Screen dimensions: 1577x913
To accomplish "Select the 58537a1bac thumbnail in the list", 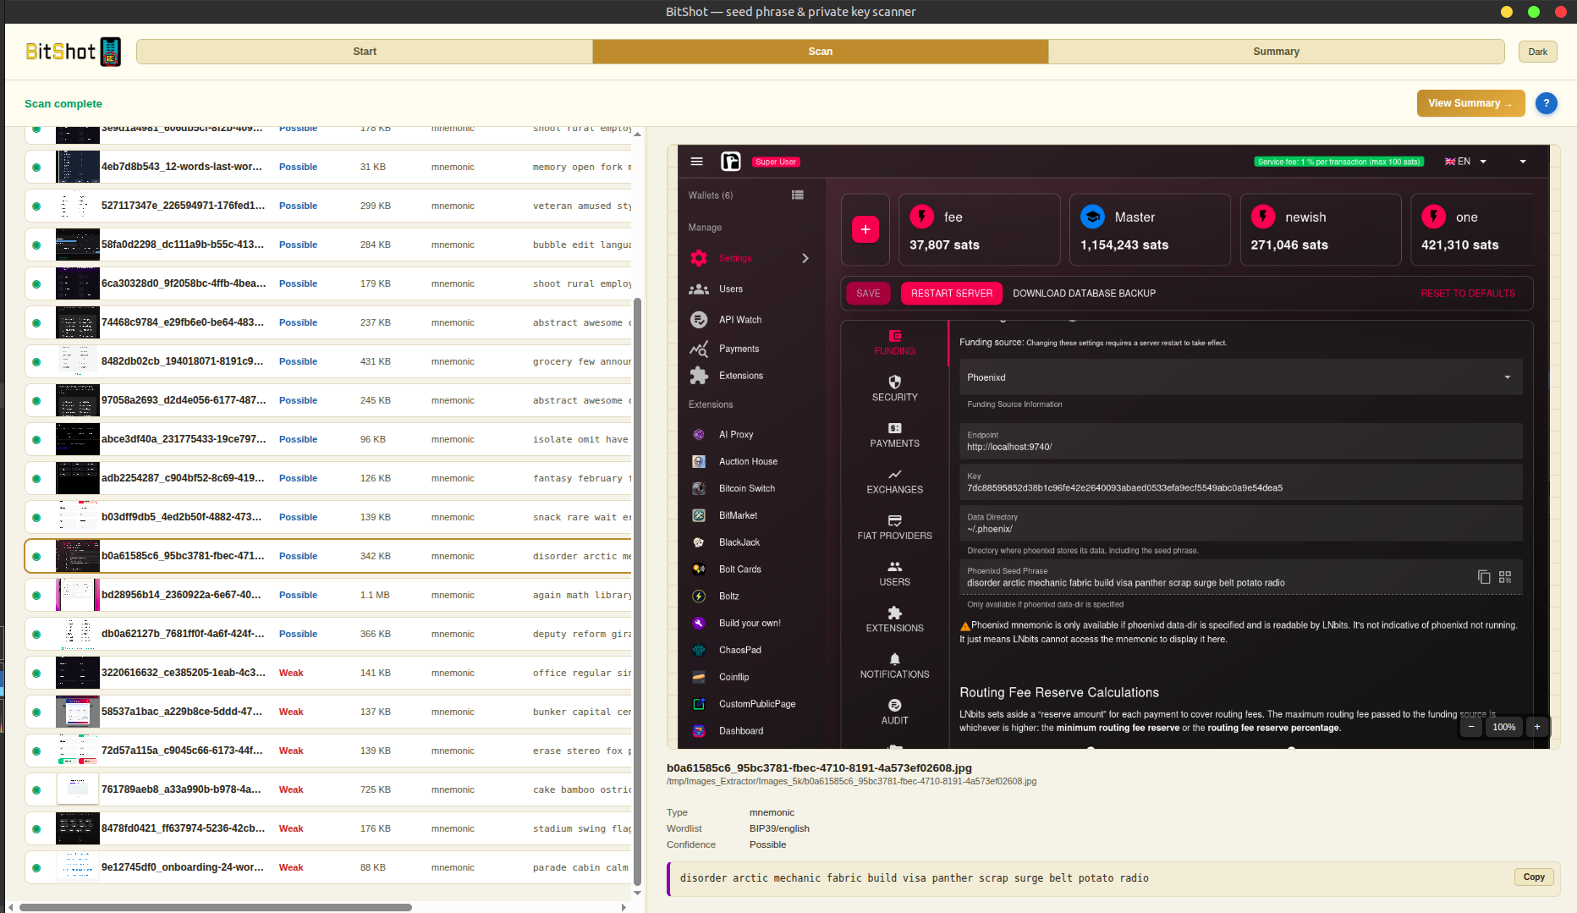I will [78, 712].
